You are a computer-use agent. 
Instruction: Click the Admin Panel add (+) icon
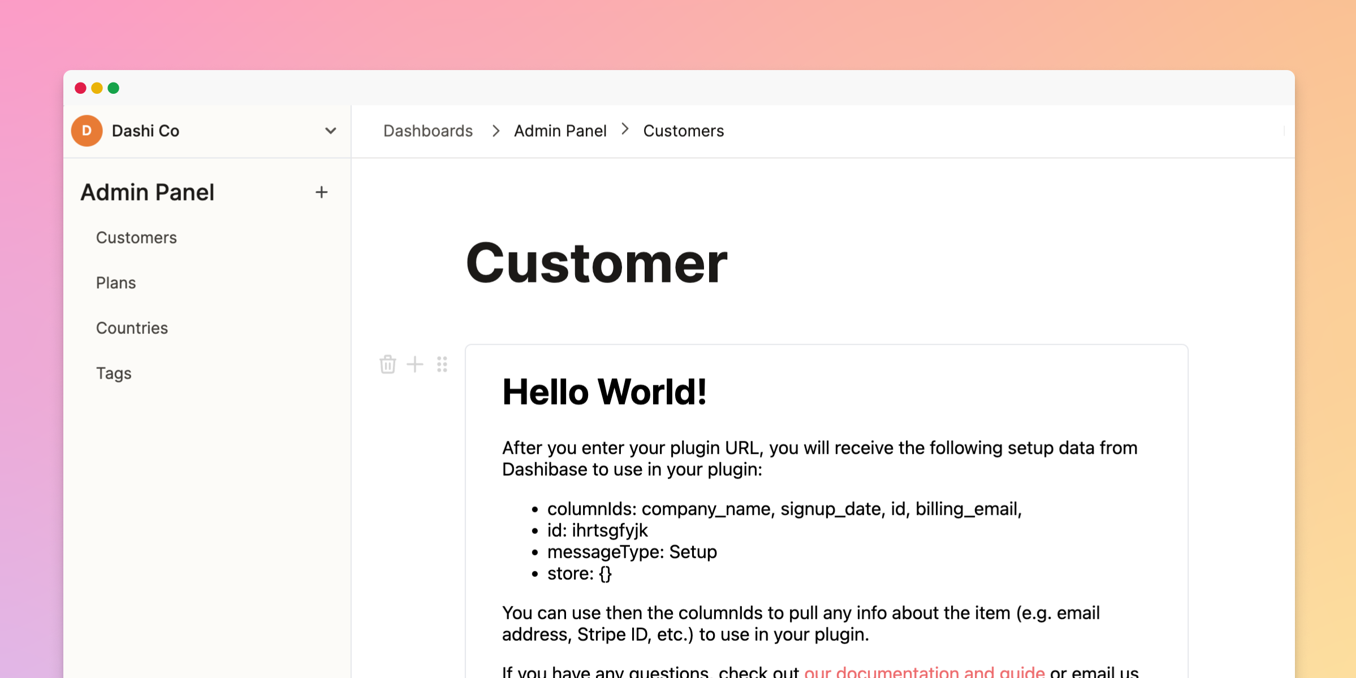pyautogui.click(x=321, y=192)
